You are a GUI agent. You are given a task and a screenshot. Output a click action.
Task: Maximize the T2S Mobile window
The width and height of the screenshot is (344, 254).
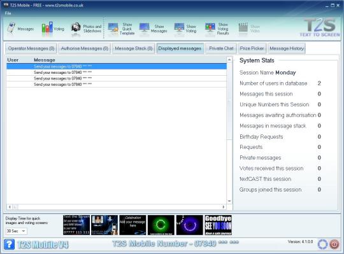pos(333,6)
